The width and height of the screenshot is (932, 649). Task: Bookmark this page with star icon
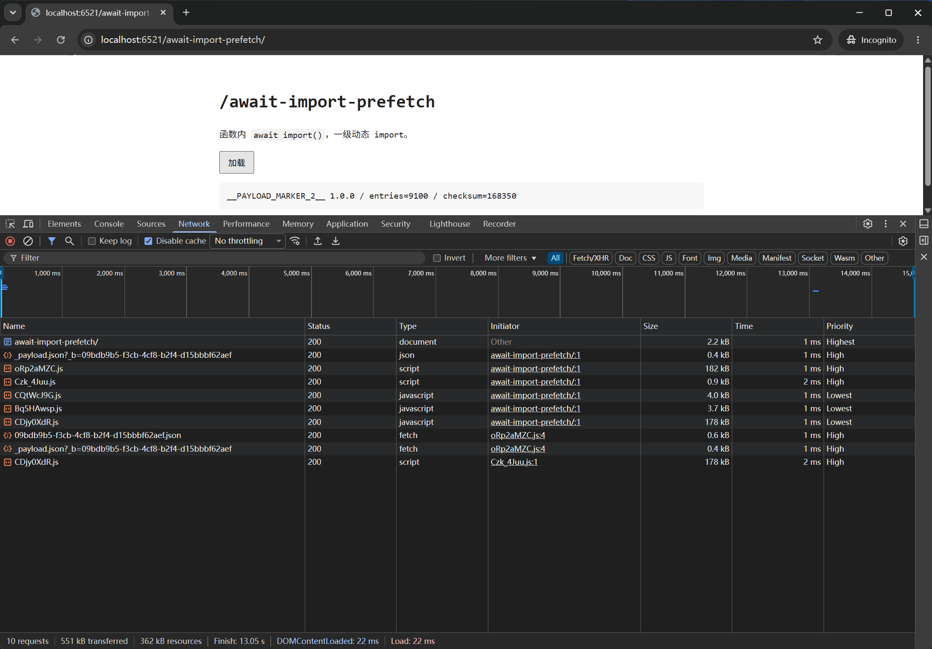(x=818, y=40)
